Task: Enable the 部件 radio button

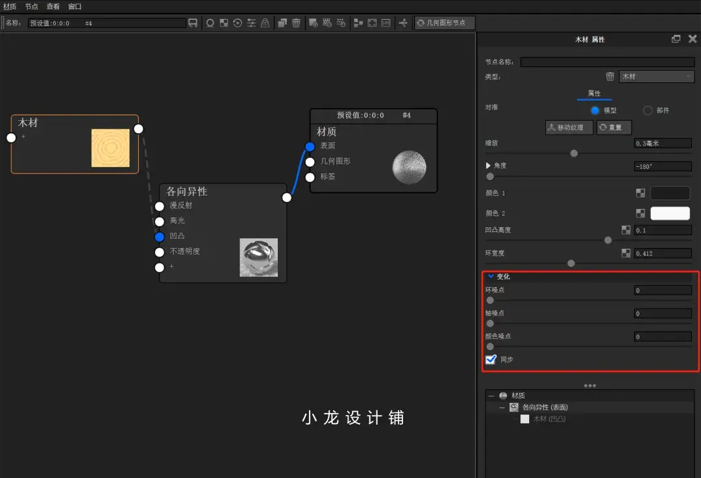Action: tap(647, 110)
